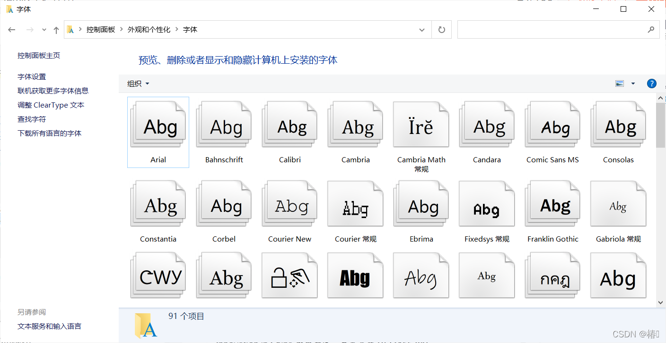
Task: Open 调整 ClearType 文本 link
Action: pyautogui.click(x=51, y=105)
